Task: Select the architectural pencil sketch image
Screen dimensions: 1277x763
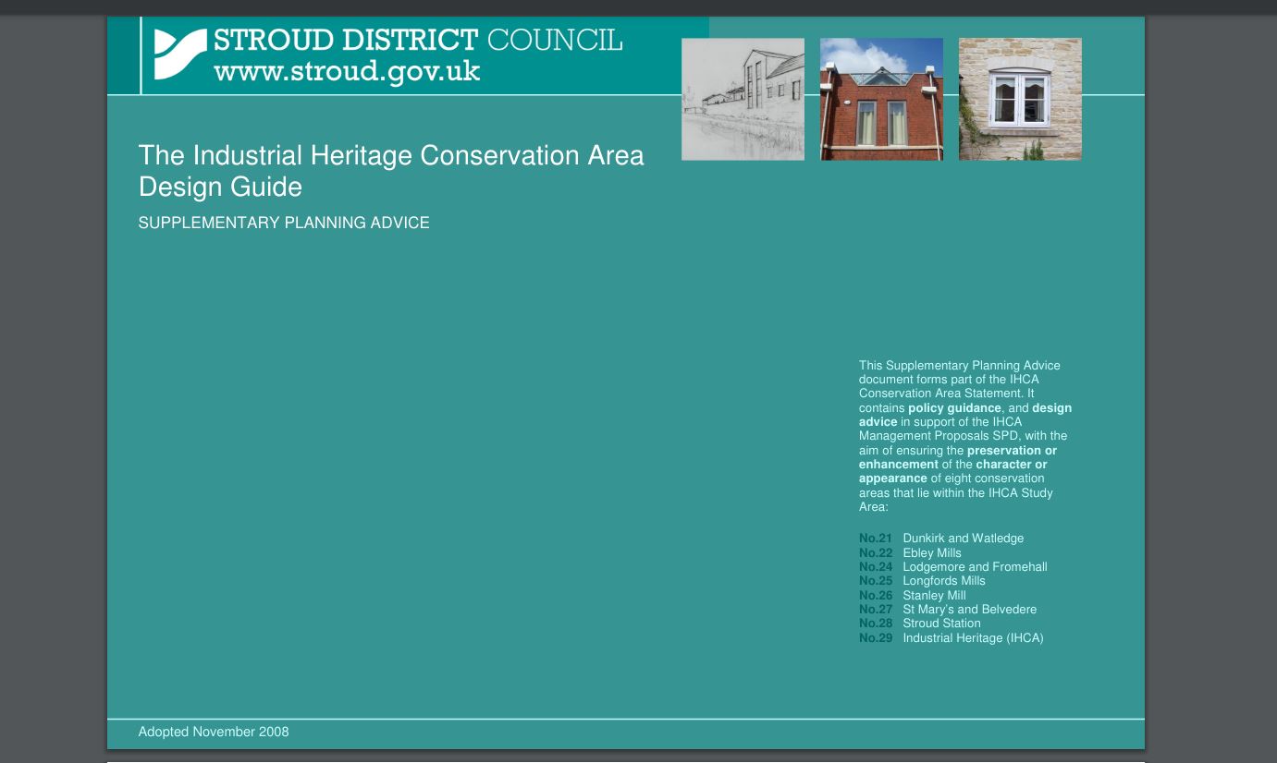Action: tap(743, 99)
